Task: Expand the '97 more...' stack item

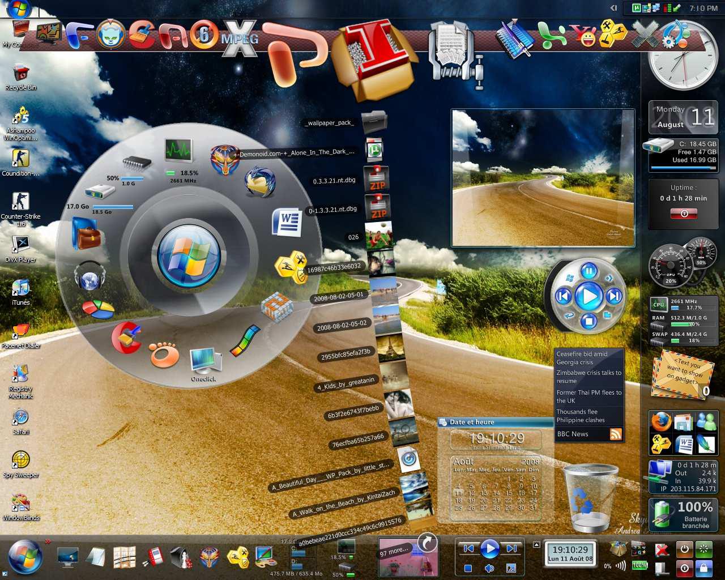Action: coord(408,555)
